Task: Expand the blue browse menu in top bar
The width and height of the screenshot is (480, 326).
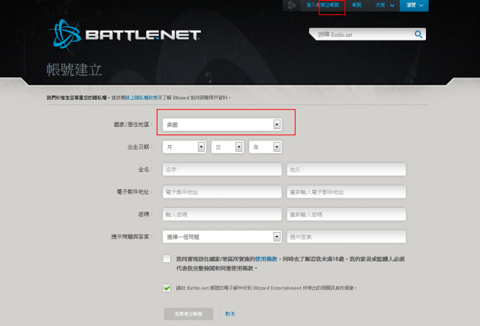Action: 414,5
